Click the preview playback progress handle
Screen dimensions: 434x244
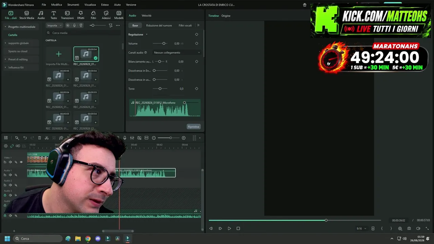(x=326, y=220)
